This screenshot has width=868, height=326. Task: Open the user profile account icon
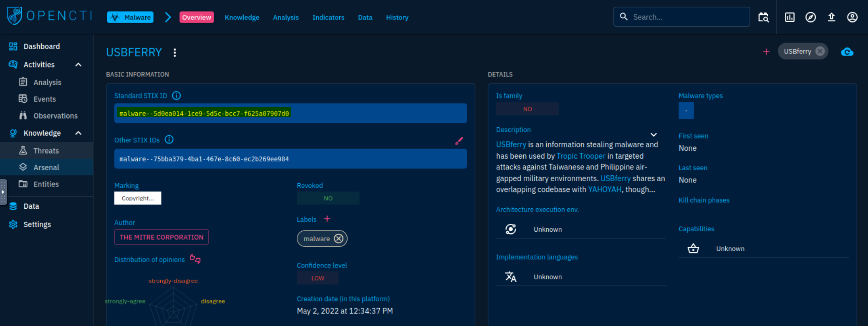click(852, 17)
